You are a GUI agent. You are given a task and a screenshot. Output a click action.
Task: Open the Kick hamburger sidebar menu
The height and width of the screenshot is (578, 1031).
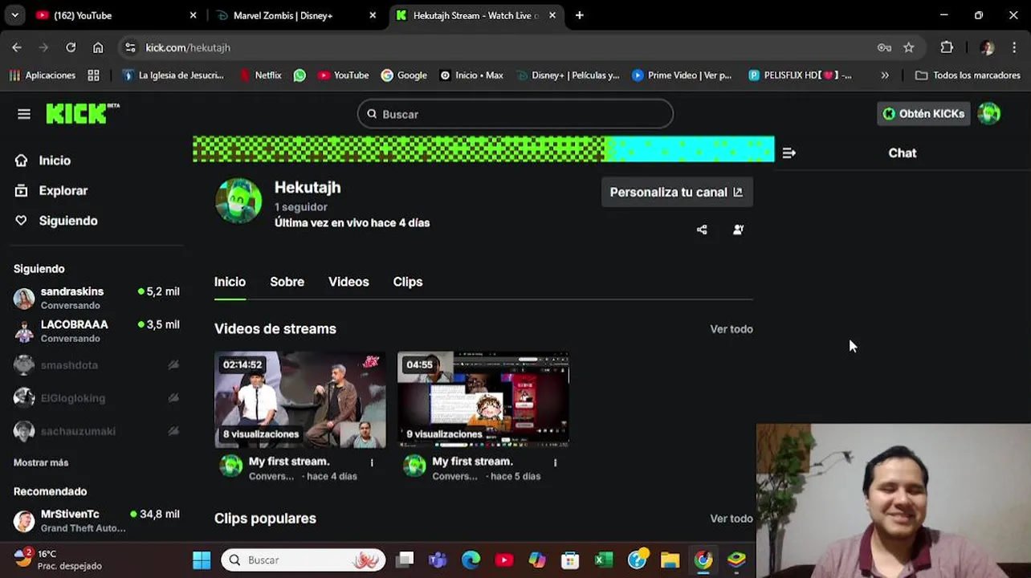pyautogui.click(x=23, y=114)
